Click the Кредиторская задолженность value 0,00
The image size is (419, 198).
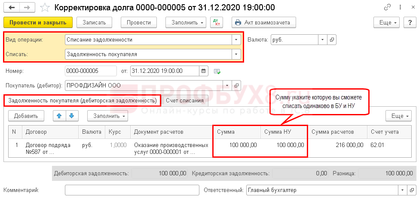300,173
